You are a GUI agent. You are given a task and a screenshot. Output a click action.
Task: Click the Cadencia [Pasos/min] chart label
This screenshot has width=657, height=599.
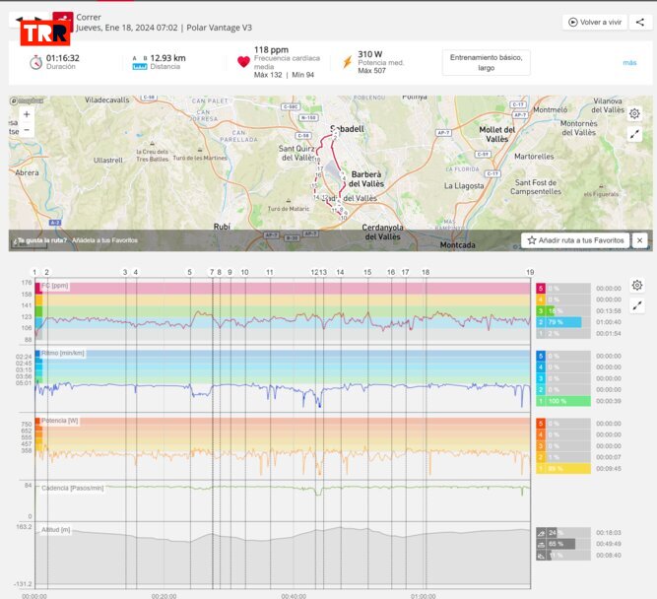pos(73,489)
